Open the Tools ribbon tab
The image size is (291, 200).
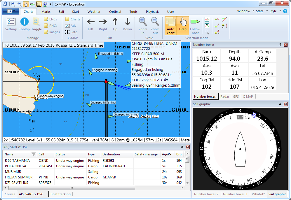[133, 12]
